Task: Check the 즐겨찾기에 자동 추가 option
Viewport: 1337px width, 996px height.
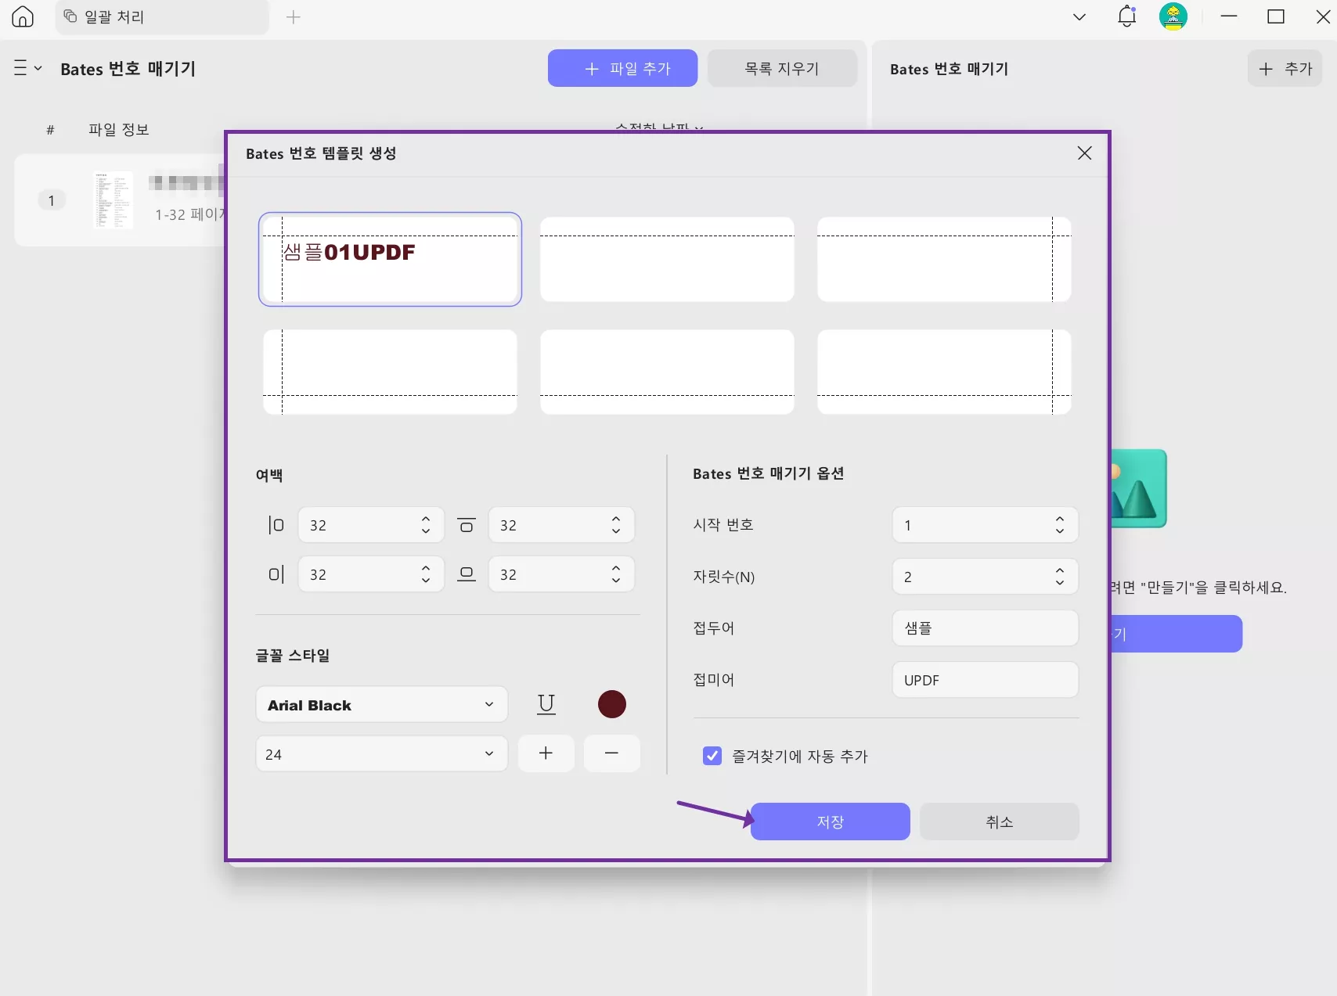Action: click(712, 756)
